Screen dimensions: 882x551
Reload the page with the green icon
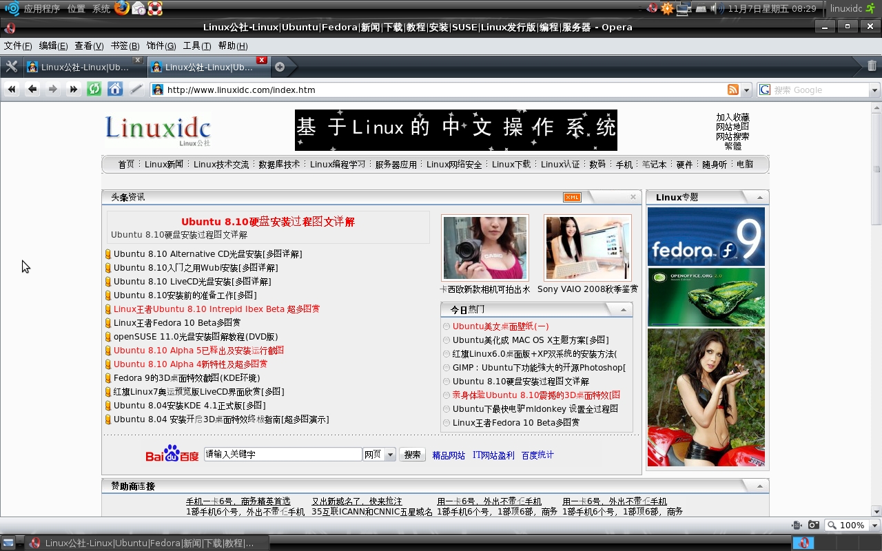click(94, 90)
